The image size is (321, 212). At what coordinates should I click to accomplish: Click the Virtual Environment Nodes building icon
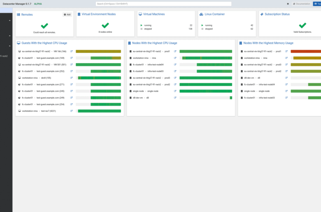(79, 14)
